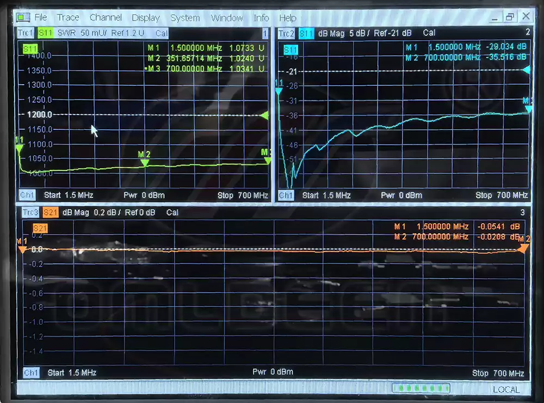Select marker M2 triangle on cyan S11 trace
544x403 pixels.
pyautogui.click(x=528, y=110)
